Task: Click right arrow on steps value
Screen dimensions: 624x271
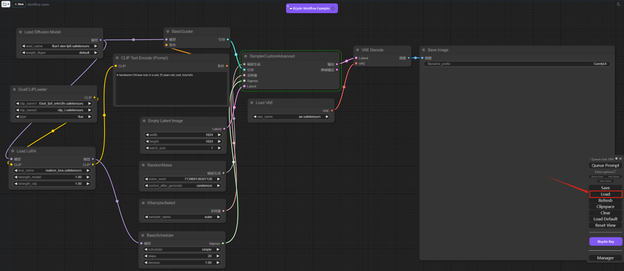Action: click(x=218, y=256)
